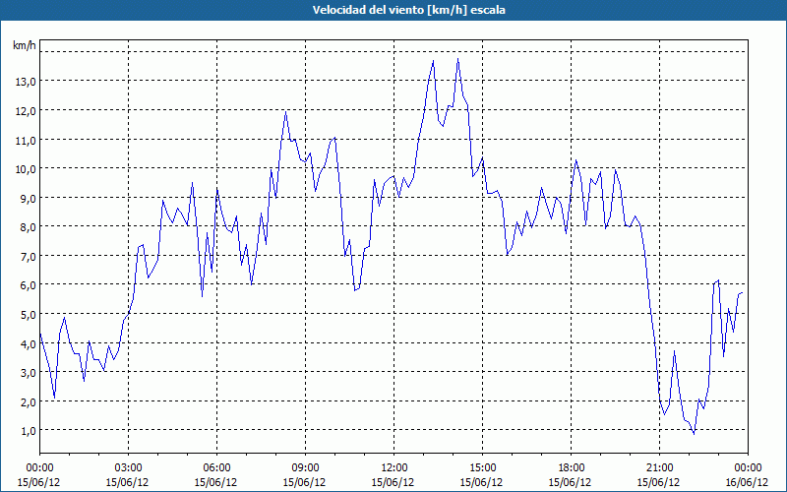This screenshot has height=492, width=787.
Task: Click the km/h axis unit label
Action: pos(25,45)
